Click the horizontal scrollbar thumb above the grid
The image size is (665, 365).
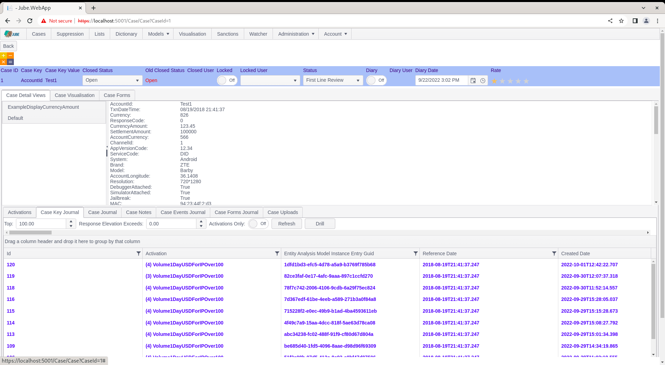30,233
